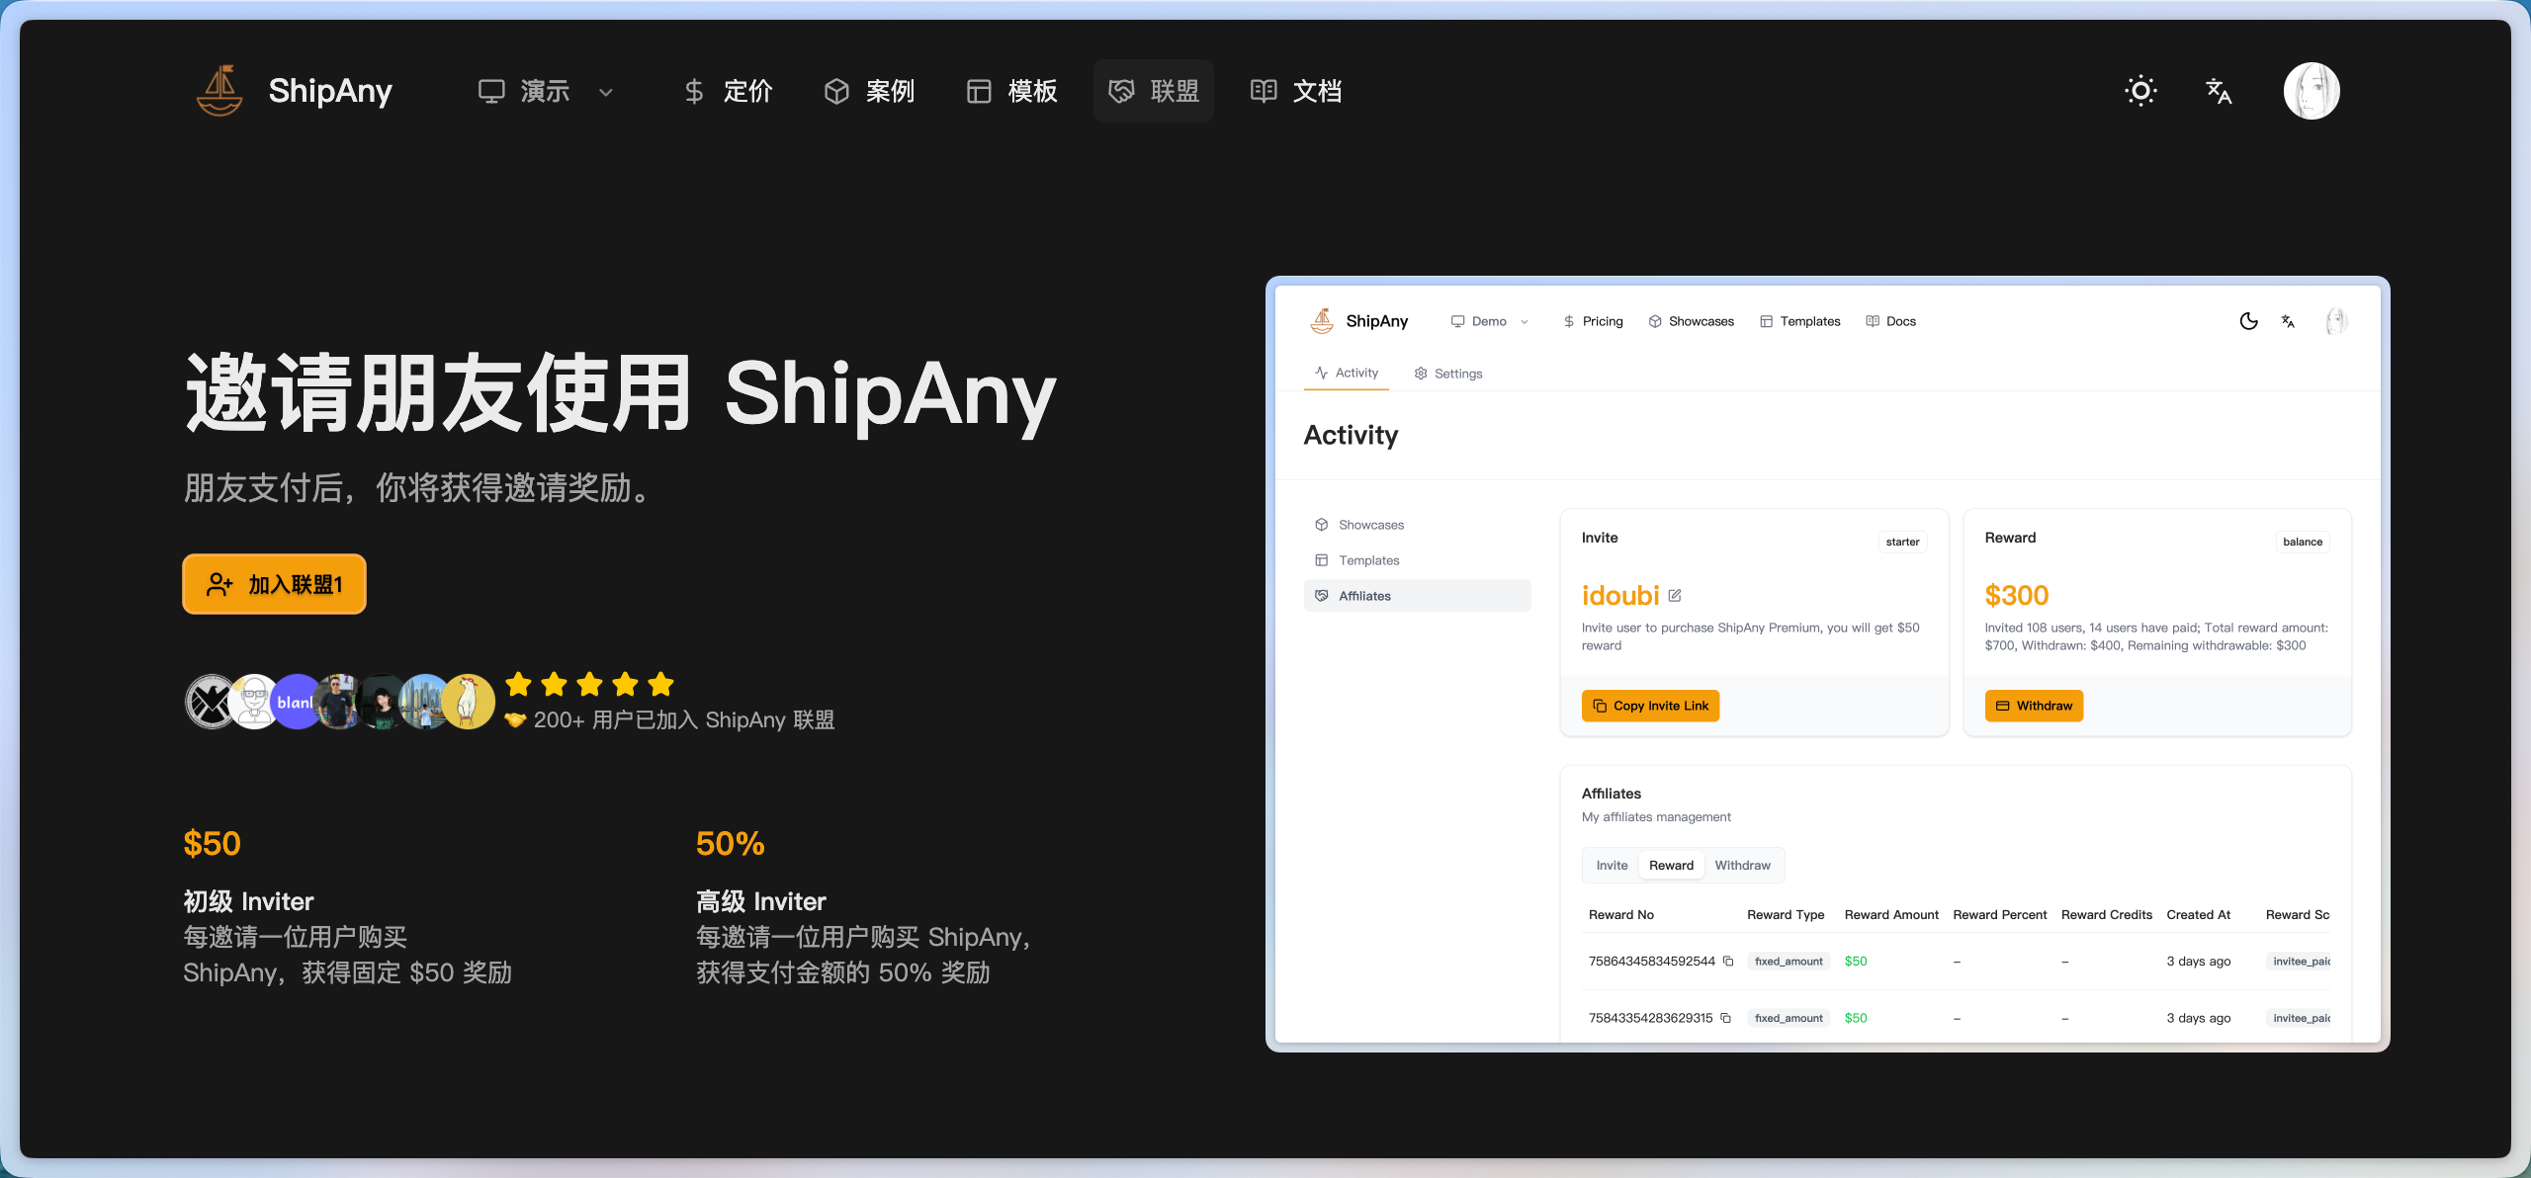Screen dimensions: 2531x1178
Task: Click the Withdraw button in Reward card
Action: tap(2034, 706)
